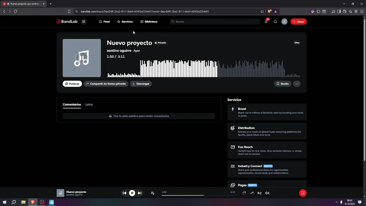
Task: Go to Feed
Action: 104,21
